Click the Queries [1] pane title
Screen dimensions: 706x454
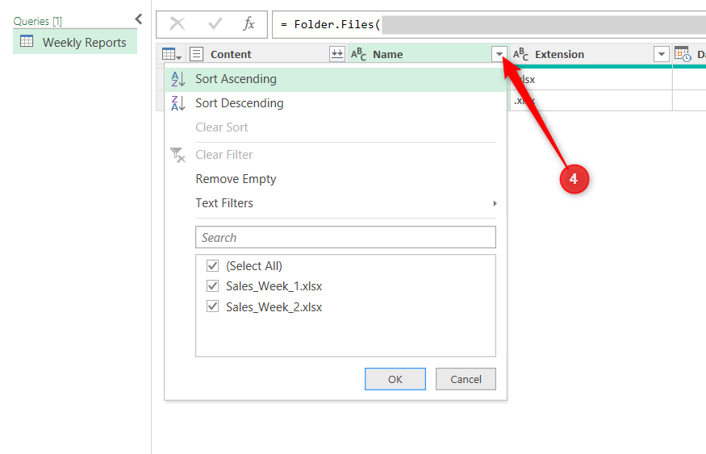(37, 21)
